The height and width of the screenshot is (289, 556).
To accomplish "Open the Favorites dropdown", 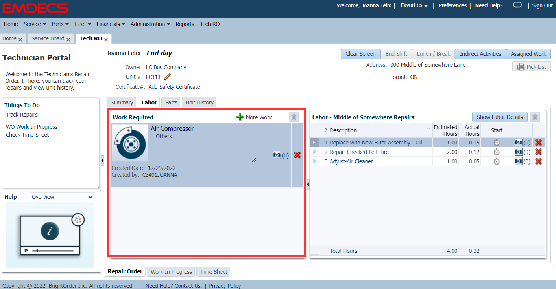I will point(414,5).
